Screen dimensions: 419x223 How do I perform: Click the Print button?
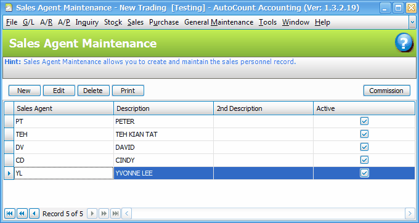(128, 91)
